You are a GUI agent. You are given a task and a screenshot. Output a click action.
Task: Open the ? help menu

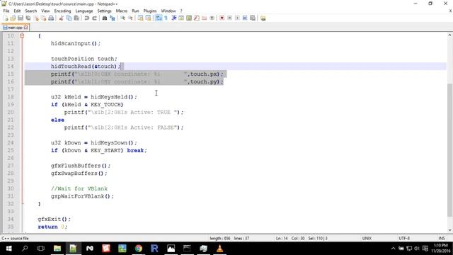pos(181,11)
